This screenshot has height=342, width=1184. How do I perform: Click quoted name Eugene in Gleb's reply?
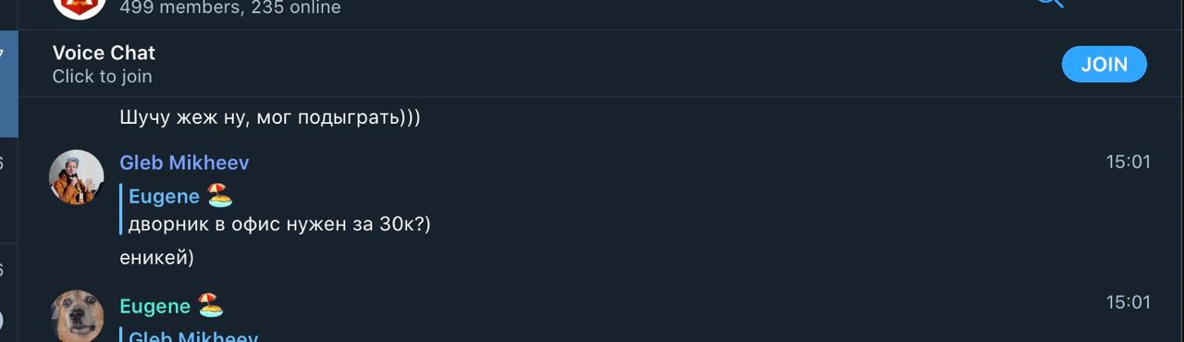pyautogui.click(x=164, y=196)
